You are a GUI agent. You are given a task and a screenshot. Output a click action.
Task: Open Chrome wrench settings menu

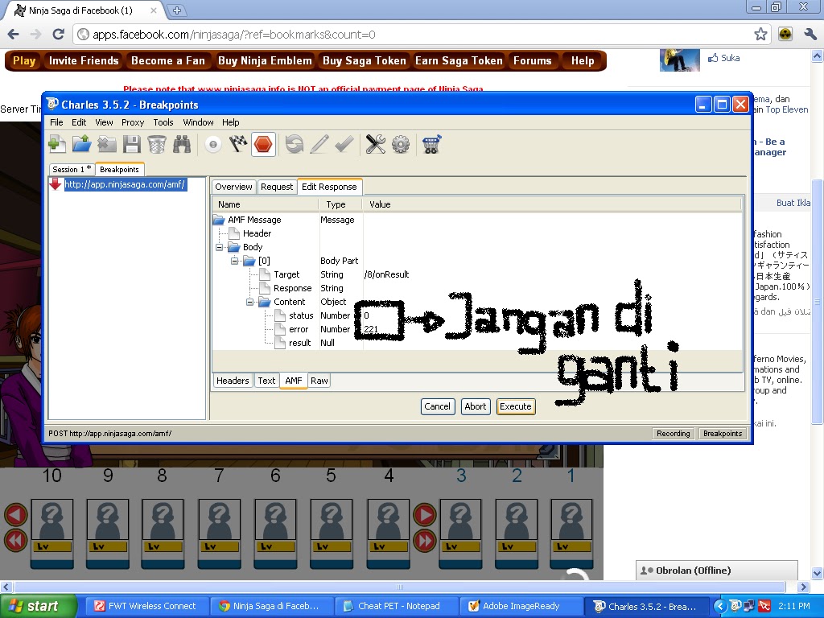[x=810, y=35]
